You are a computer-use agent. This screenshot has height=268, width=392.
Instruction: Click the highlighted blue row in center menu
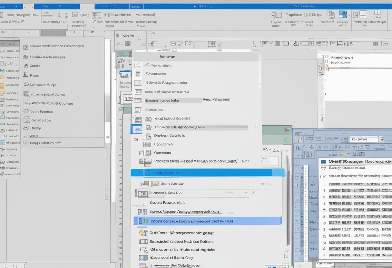pos(208,173)
